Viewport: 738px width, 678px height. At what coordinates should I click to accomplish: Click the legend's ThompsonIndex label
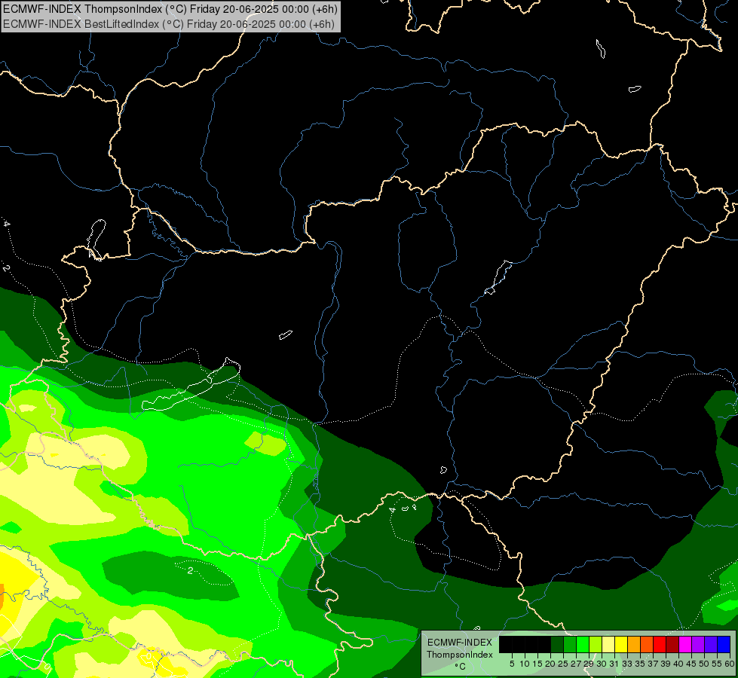point(460,655)
